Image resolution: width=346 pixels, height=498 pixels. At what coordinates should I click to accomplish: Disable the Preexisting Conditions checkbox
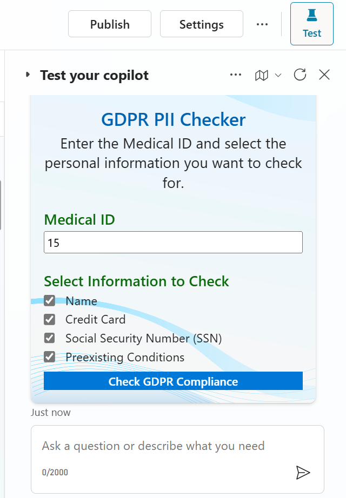[x=50, y=357]
